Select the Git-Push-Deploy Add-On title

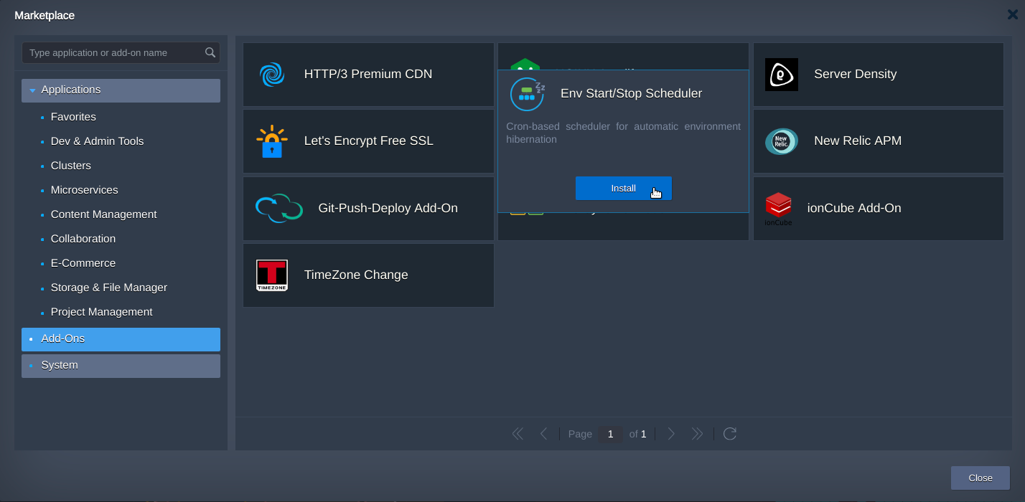click(x=388, y=209)
